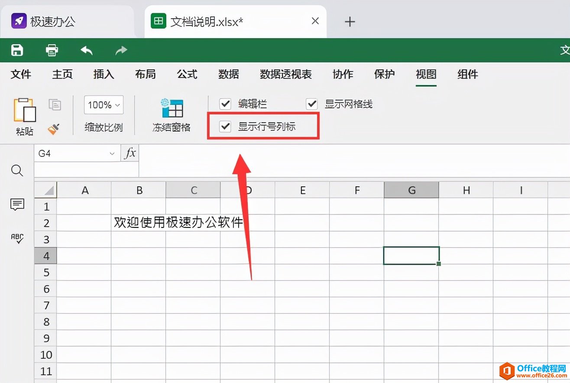
Task: Uncheck 显示行号列标 checkbox
Action: (x=225, y=127)
